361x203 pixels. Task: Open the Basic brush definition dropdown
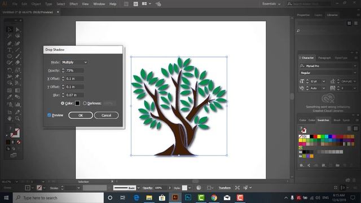click(138, 188)
